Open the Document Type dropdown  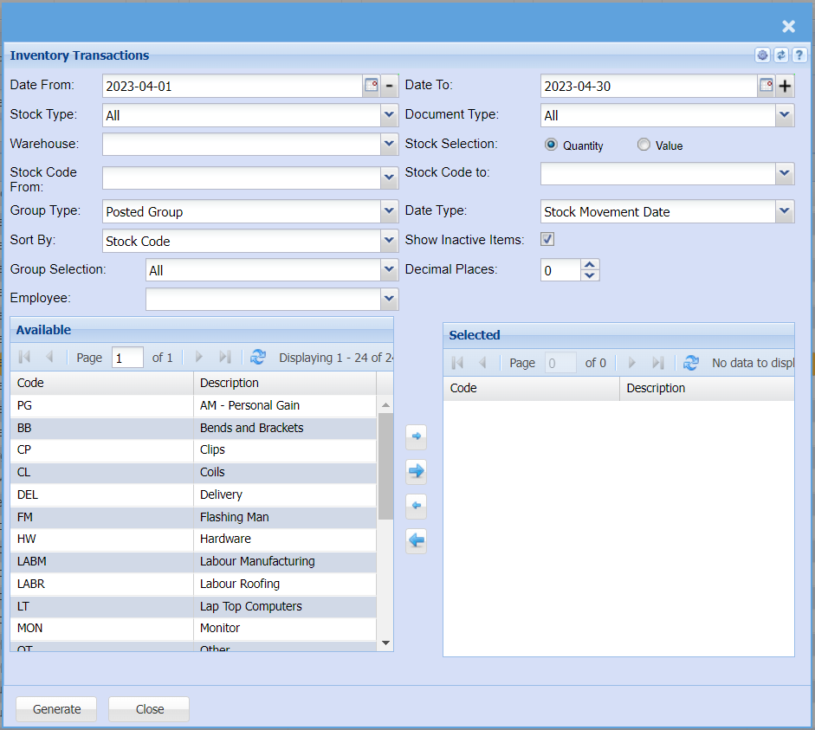pyautogui.click(x=785, y=115)
